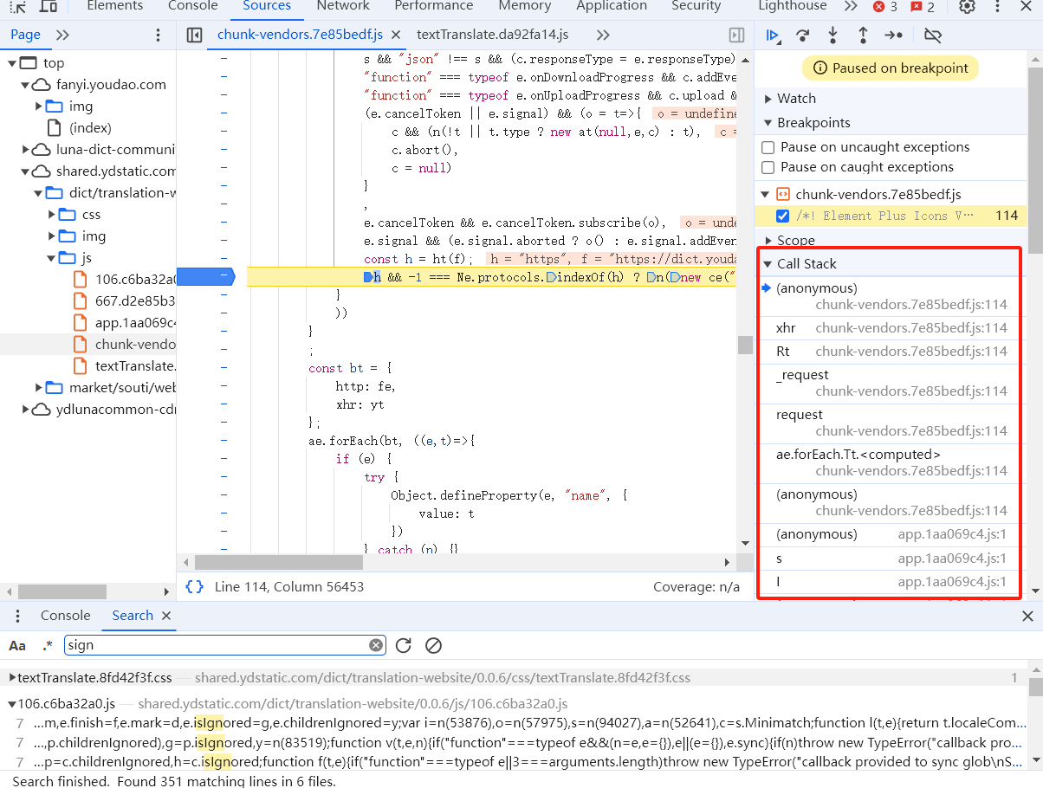Enable Pause on caught exceptions
The width and height of the screenshot is (1043, 788).
click(x=768, y=167)
